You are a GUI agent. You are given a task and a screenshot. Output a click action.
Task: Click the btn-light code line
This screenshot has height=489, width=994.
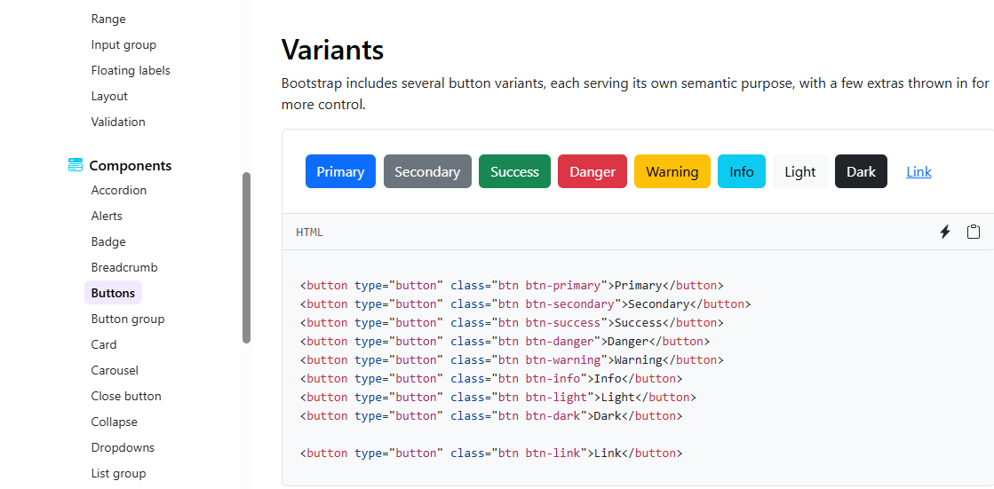click(498, 398)
